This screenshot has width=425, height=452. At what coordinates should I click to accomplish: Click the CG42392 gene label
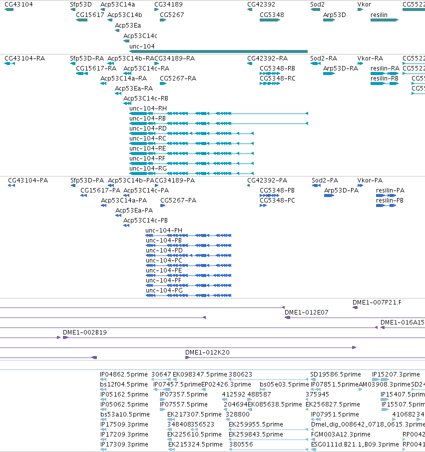click(261, 4)
